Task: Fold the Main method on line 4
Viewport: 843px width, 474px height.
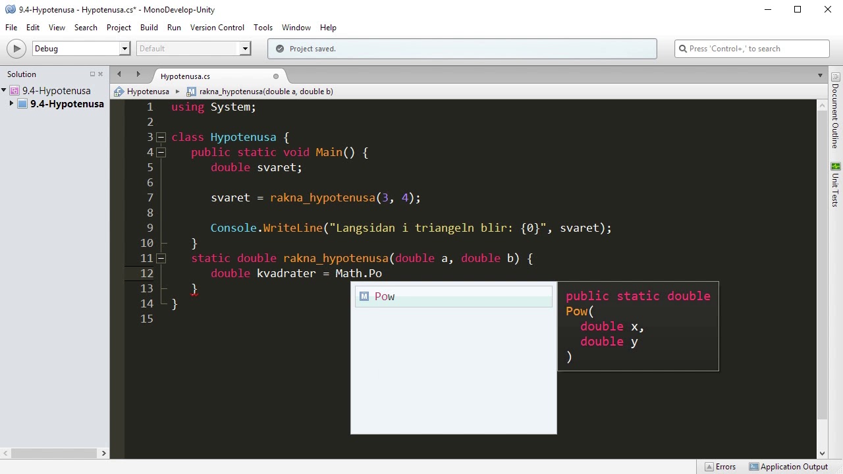Action: pyautogui.click(x=161, y=152)
